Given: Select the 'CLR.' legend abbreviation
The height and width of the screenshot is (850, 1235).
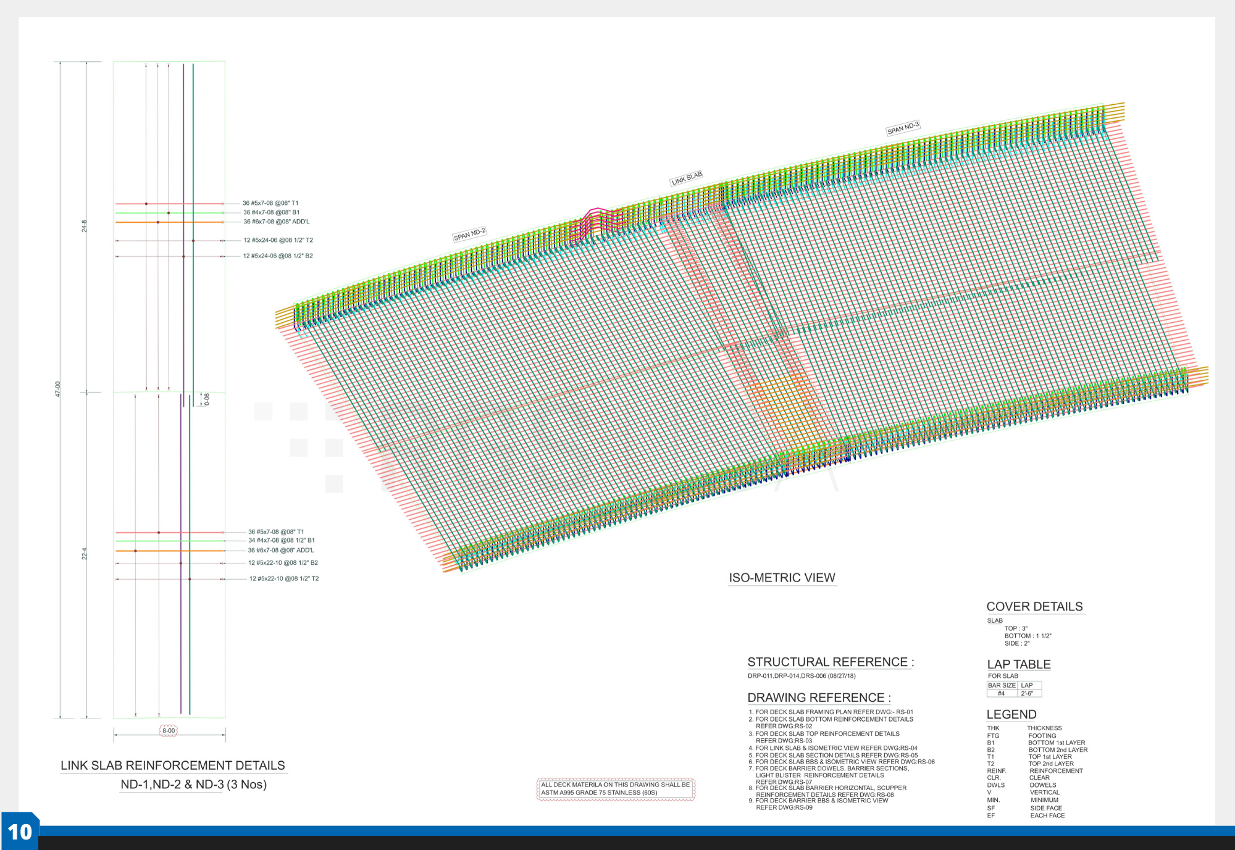Looking at the screenshot, I should tap(994, 778).
